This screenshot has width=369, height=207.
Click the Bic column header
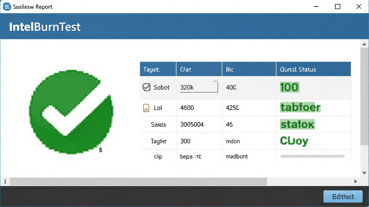[x=249, y=69]
